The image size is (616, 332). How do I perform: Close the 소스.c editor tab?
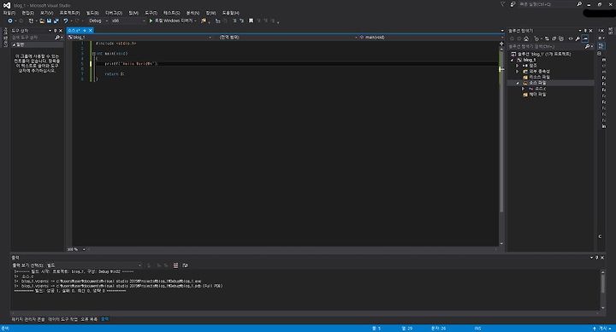point(91,30)
